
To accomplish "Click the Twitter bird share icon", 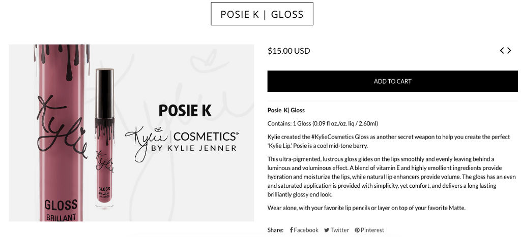I will coord(327,230).
